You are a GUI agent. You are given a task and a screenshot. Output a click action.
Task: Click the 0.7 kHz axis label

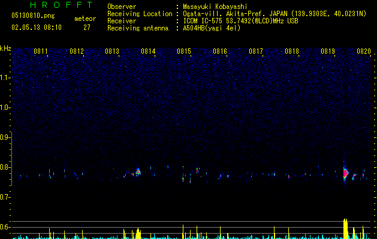[x=5, y=197]
